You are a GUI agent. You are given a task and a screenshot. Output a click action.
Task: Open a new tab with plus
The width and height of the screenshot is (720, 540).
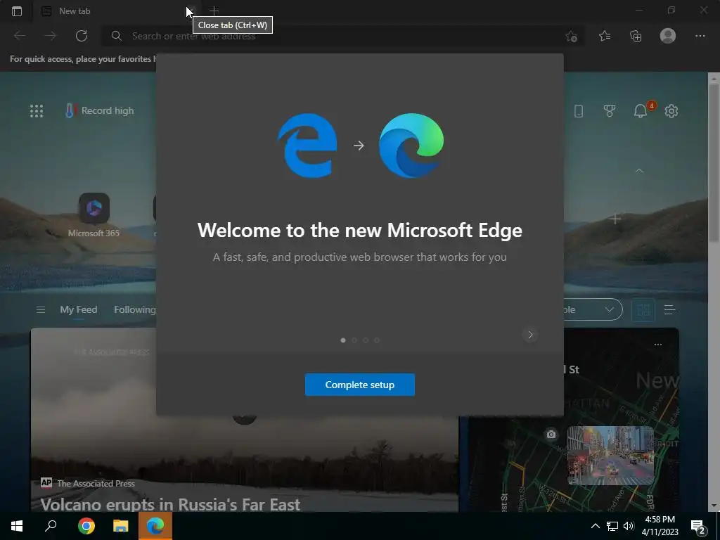[x=214, y=11]
